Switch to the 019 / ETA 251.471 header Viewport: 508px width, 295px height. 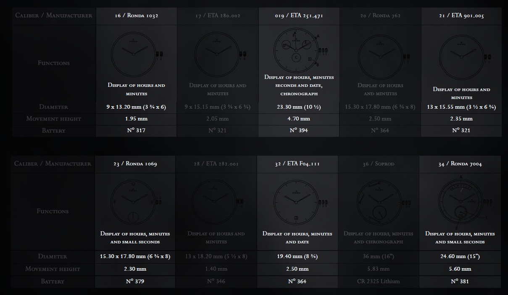tap(299, 16)
